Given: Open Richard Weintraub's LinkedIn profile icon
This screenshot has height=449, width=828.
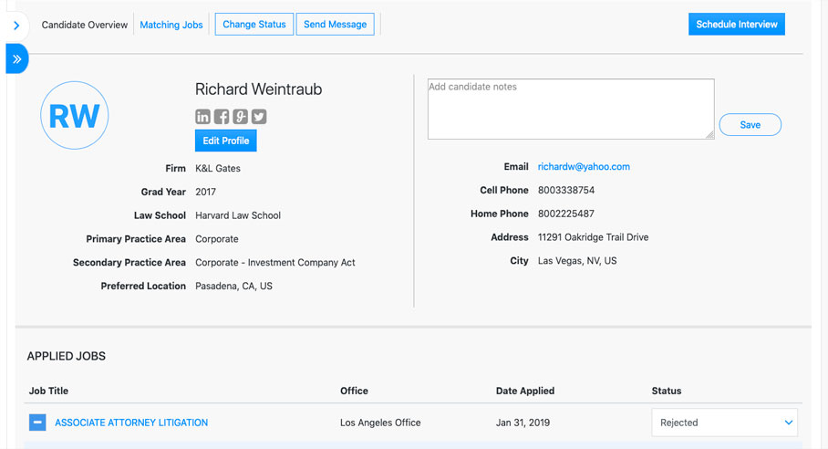Looking at the screenshot, I should coord(203,116).
